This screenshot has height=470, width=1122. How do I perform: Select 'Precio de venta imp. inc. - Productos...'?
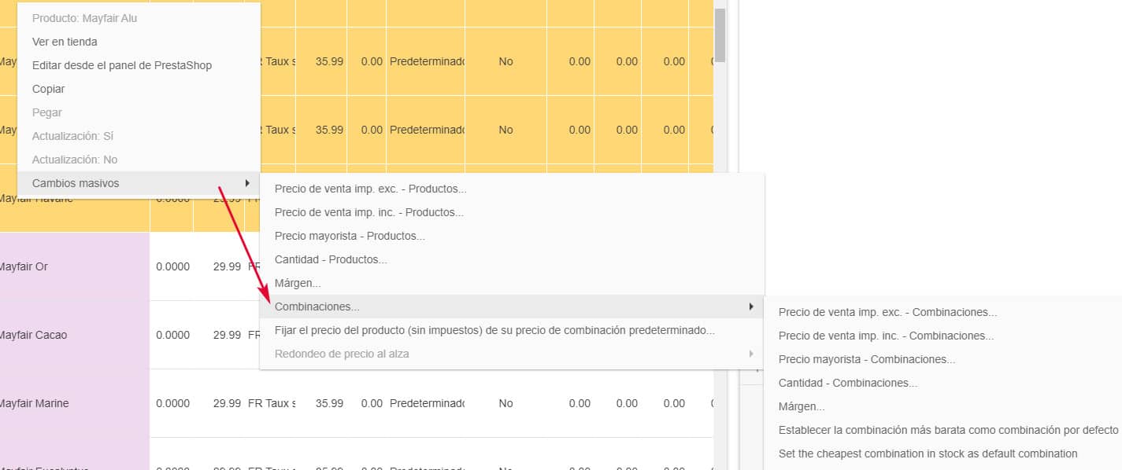click(368, 212)
